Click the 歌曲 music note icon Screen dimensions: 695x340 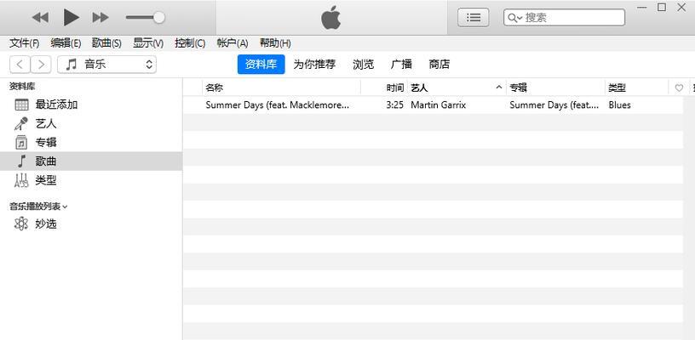20,161
